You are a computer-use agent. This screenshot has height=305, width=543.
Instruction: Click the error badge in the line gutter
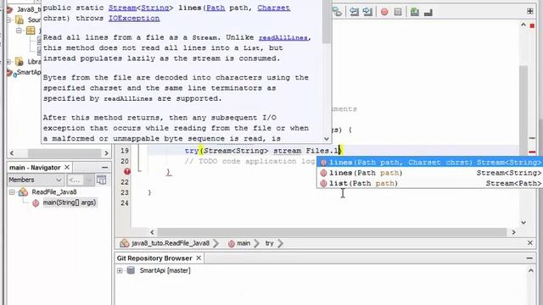click(x=127, y=171)
